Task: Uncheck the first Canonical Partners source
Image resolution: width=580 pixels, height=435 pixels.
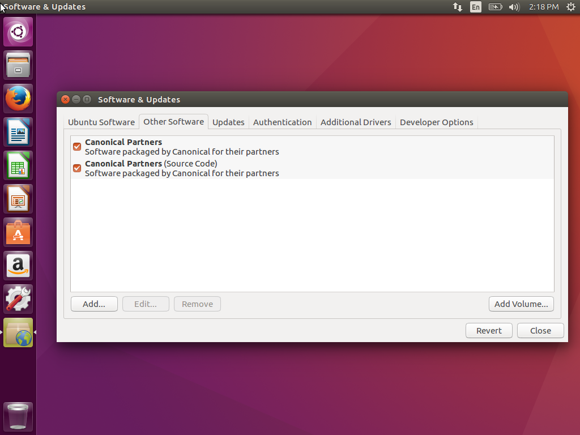Action: click(77, 147)
